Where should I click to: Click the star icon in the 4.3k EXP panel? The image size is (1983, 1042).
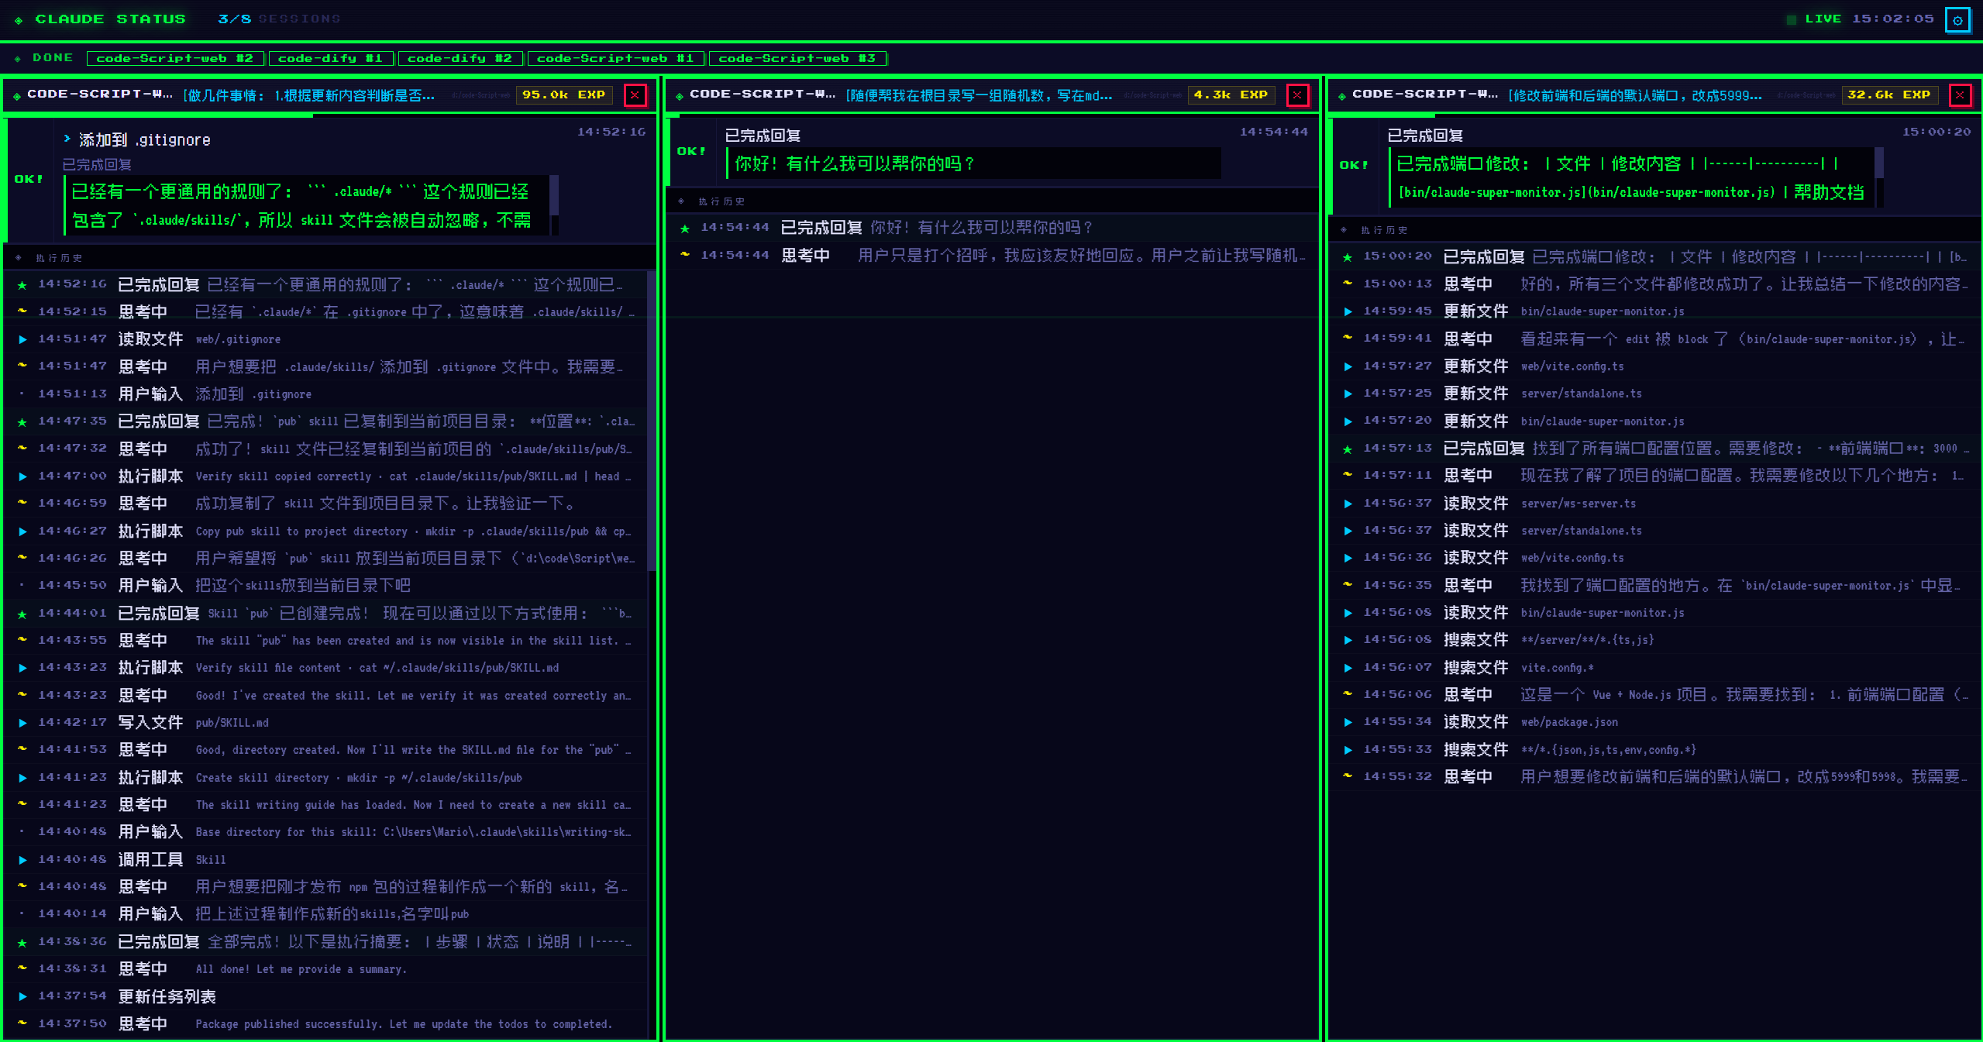point(685,228)
